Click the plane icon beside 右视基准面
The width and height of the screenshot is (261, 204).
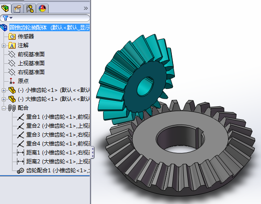pyautogui.click(x=12, y=72)
